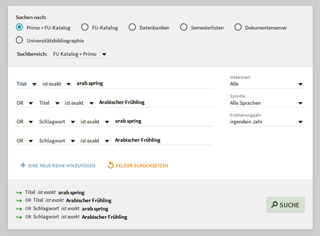Open the Suchbereich 'FU Katalog + Primo' dropdown

point(81,54)
